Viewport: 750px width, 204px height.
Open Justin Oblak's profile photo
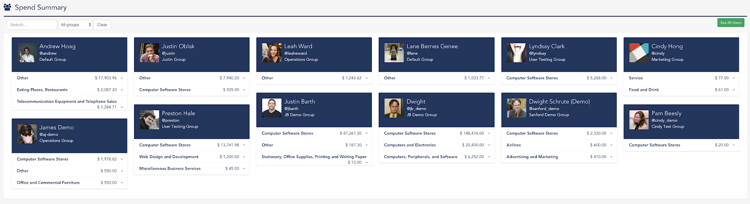(150, 53)
